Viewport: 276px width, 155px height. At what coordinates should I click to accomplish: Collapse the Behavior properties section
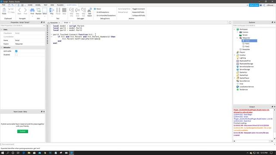pyautogui.click(x=2, y=47)
